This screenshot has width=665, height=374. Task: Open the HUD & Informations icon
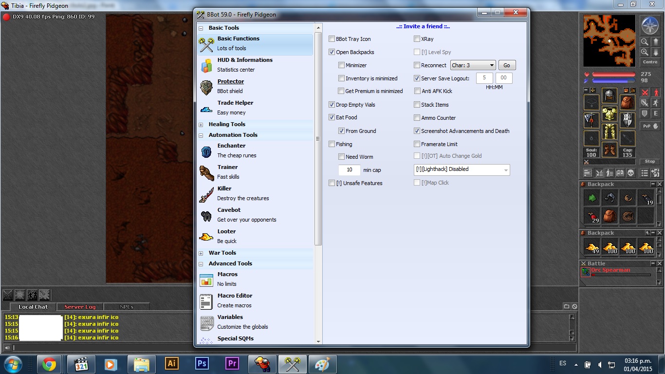[x=206, y=65]
